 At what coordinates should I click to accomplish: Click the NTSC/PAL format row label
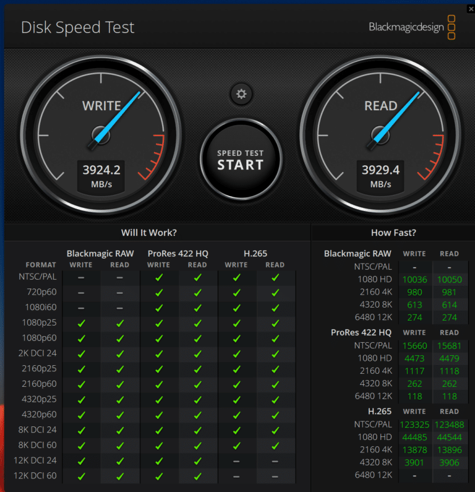tap(38, 277)
